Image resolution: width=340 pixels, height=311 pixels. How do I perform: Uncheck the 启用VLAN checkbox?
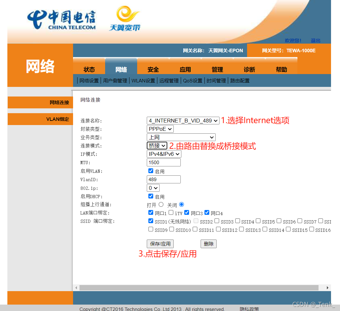[x=151, y=171]
